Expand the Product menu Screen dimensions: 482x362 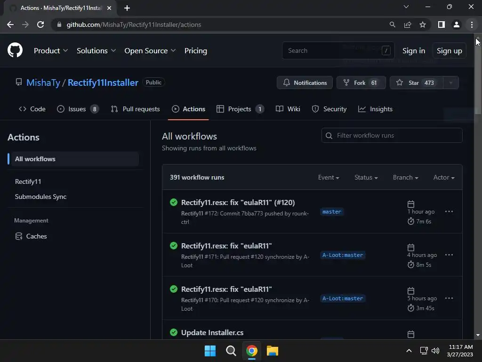[x=51, y=51]
